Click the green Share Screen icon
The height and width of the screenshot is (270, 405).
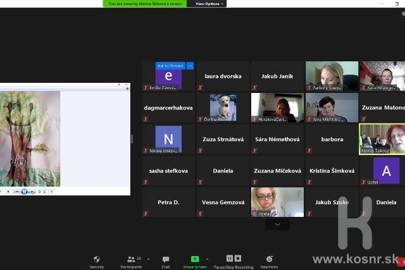[195, 259]
